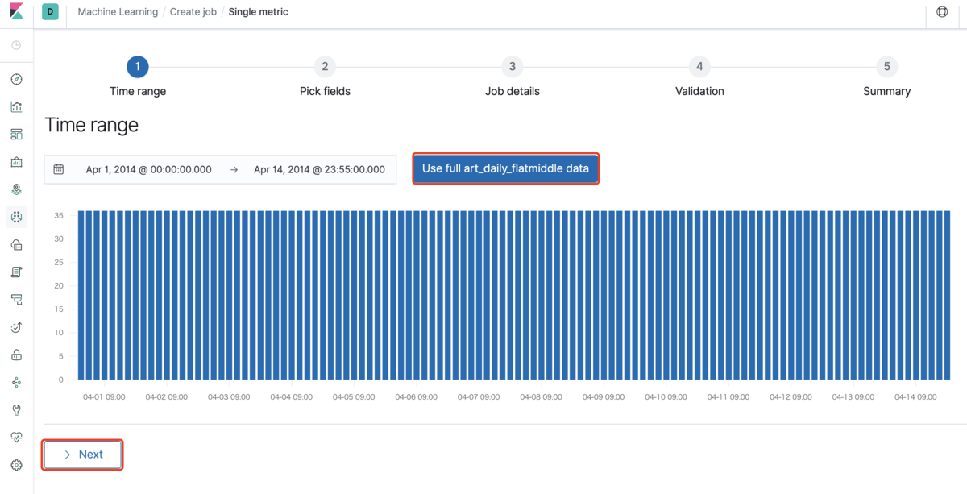Open the date picker calendar icon
Screen dimensions: 967x494
[x=59, y=169]
